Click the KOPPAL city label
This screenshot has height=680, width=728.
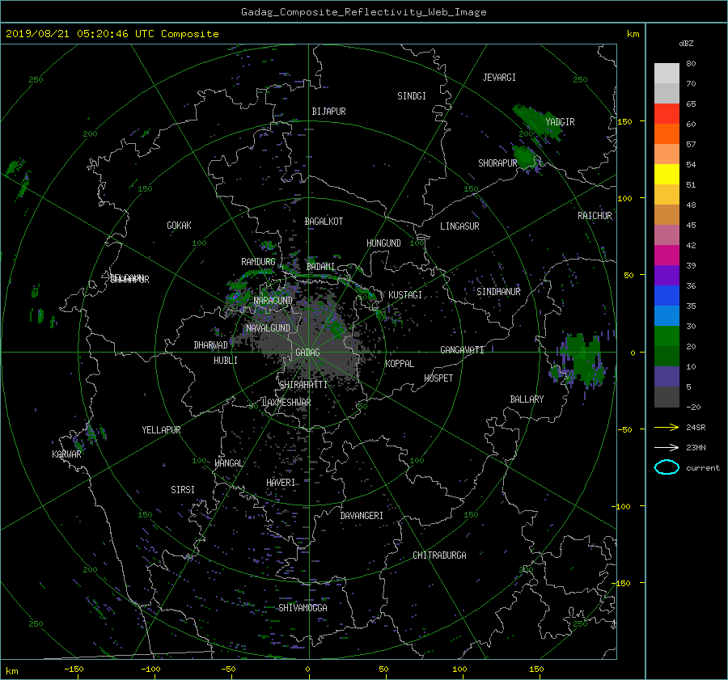400,363
